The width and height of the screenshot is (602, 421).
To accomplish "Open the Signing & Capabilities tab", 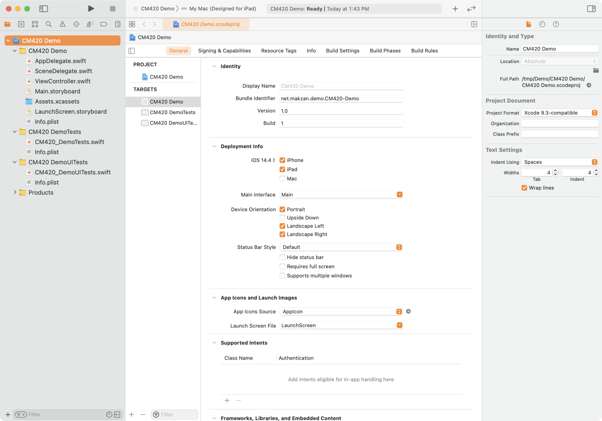I will [224, 51].
